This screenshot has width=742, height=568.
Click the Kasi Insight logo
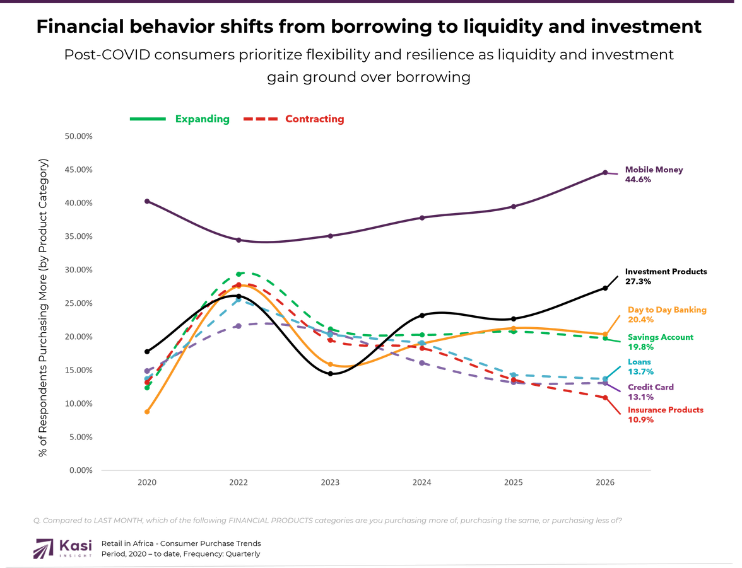64,548
